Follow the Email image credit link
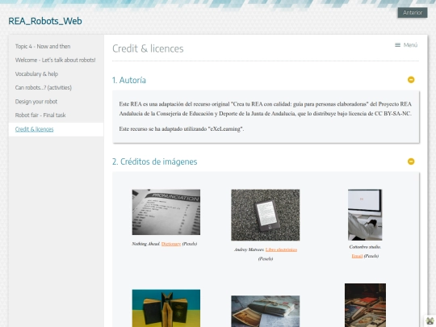Image resolution: width=436 pixels, height=327 pixels. [x=357, y=256]
